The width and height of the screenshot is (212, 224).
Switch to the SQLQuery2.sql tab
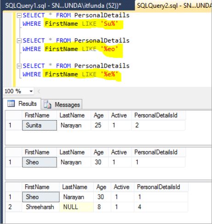tap(173, 6)
